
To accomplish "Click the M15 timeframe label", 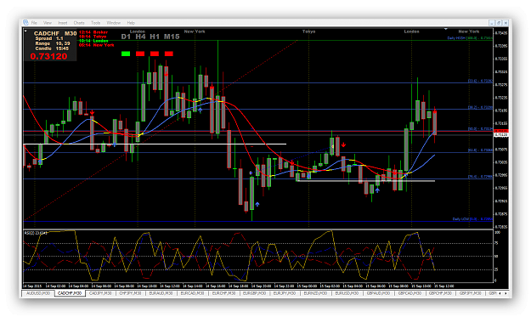I will pyautogui.click(x=172, y=37).
